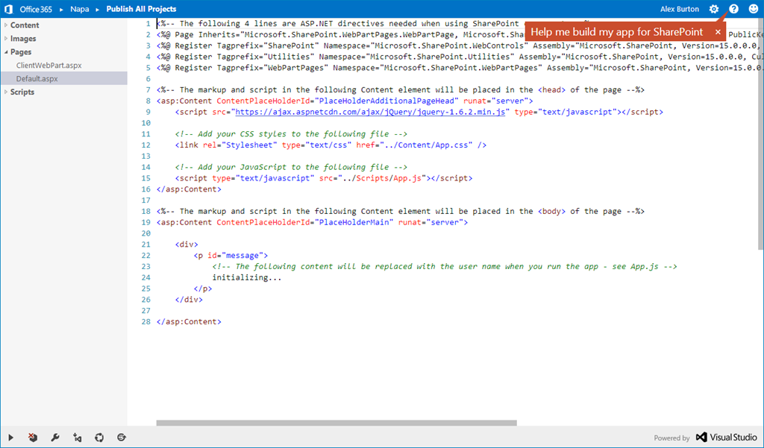
Task: Click the jquery-1.6.2.min.js URL in code
Action: pos(370,112)
